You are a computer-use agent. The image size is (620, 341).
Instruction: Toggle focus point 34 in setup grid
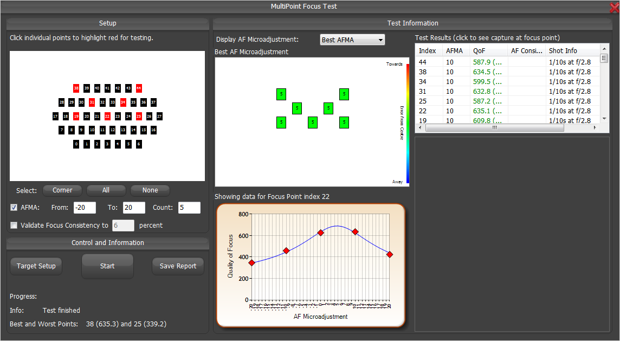[123, 102]
